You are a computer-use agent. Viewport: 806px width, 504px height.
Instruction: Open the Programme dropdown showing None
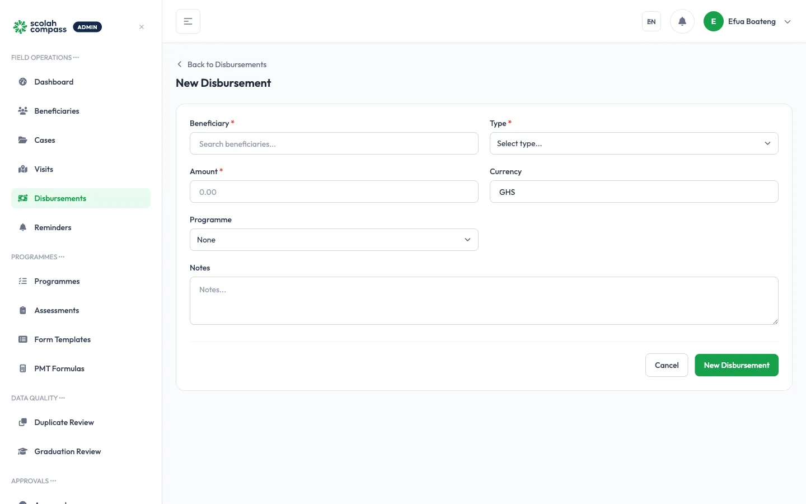tap(334, 240)
